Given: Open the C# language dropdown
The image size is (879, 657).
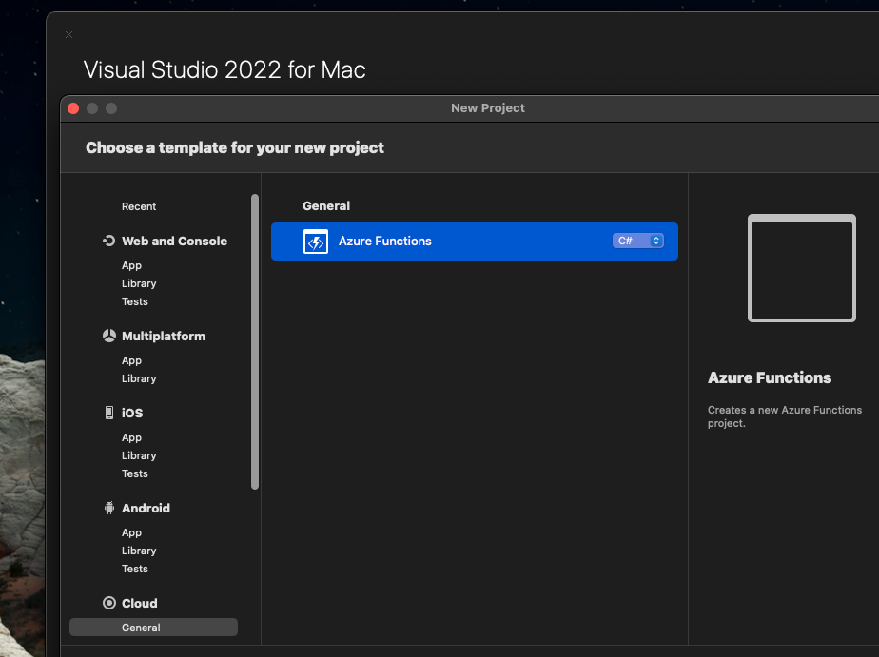Looking at the screenshot, I should pyautogui.click(x=638, y=241).
